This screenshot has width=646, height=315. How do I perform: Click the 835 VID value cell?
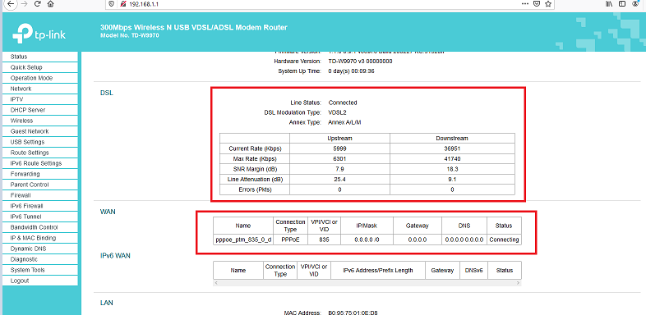click(x=325, y=240)
